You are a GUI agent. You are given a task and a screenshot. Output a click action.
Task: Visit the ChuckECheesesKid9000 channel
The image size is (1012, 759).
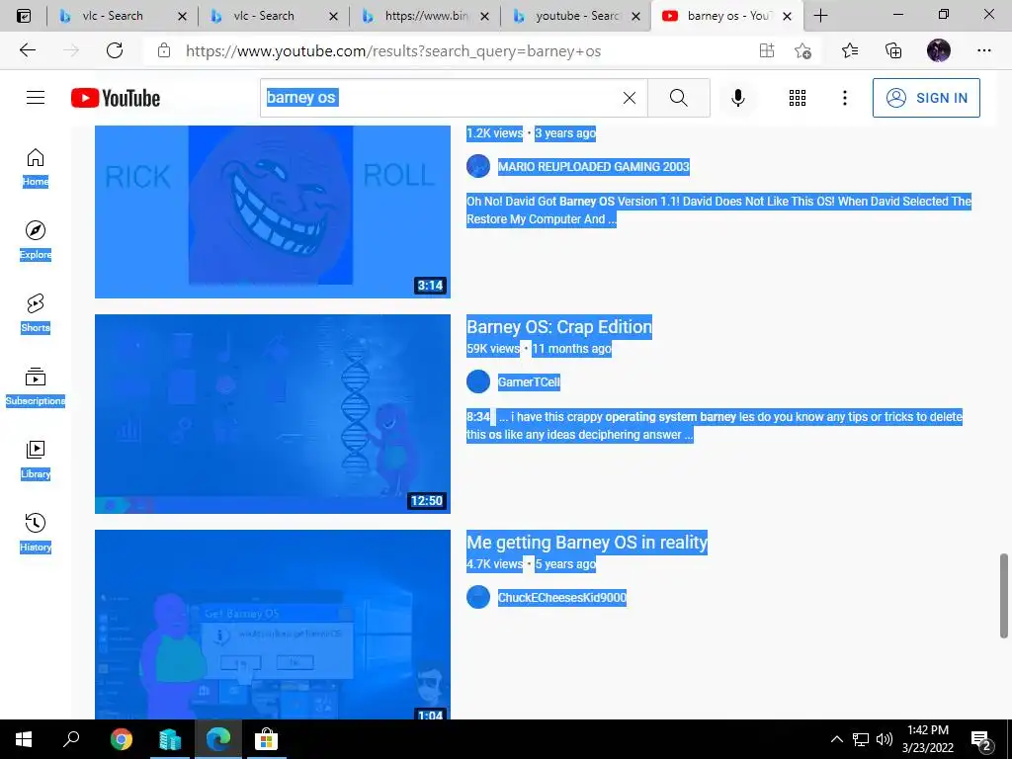pos(561,598)
